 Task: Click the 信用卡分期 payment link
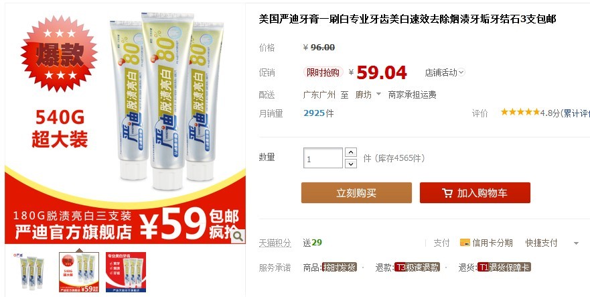coord(492,243)
